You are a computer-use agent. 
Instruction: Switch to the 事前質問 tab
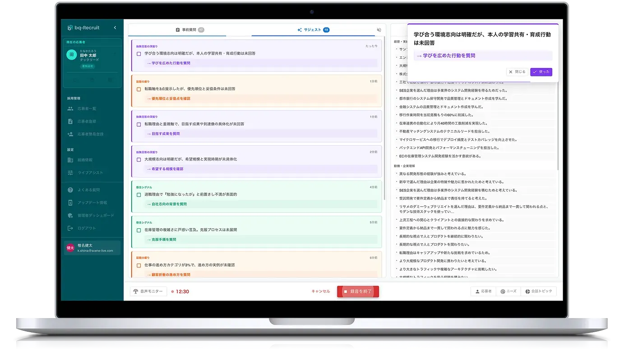(x=190, y=30)
